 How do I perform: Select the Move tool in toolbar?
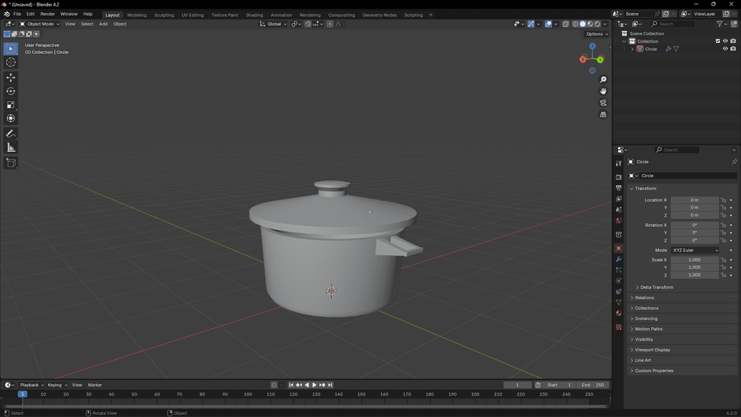pos(10,78)
